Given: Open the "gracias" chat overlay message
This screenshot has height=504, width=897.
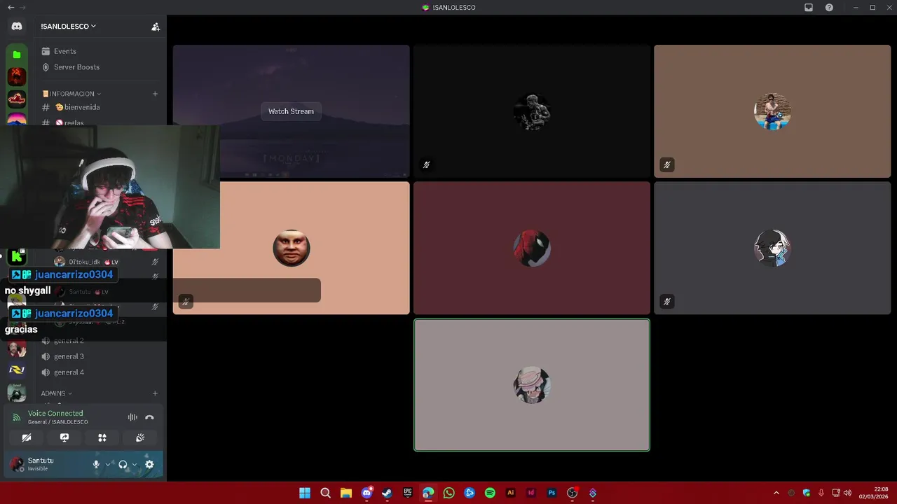Looking at the screenshot, I should pos(21,329).
